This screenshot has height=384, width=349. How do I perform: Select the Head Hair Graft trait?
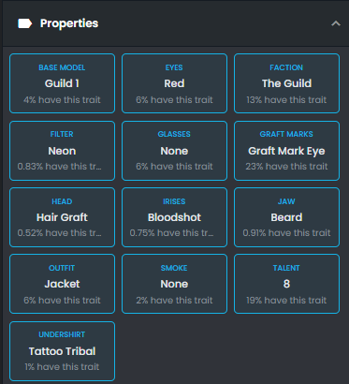coord(62,217)
